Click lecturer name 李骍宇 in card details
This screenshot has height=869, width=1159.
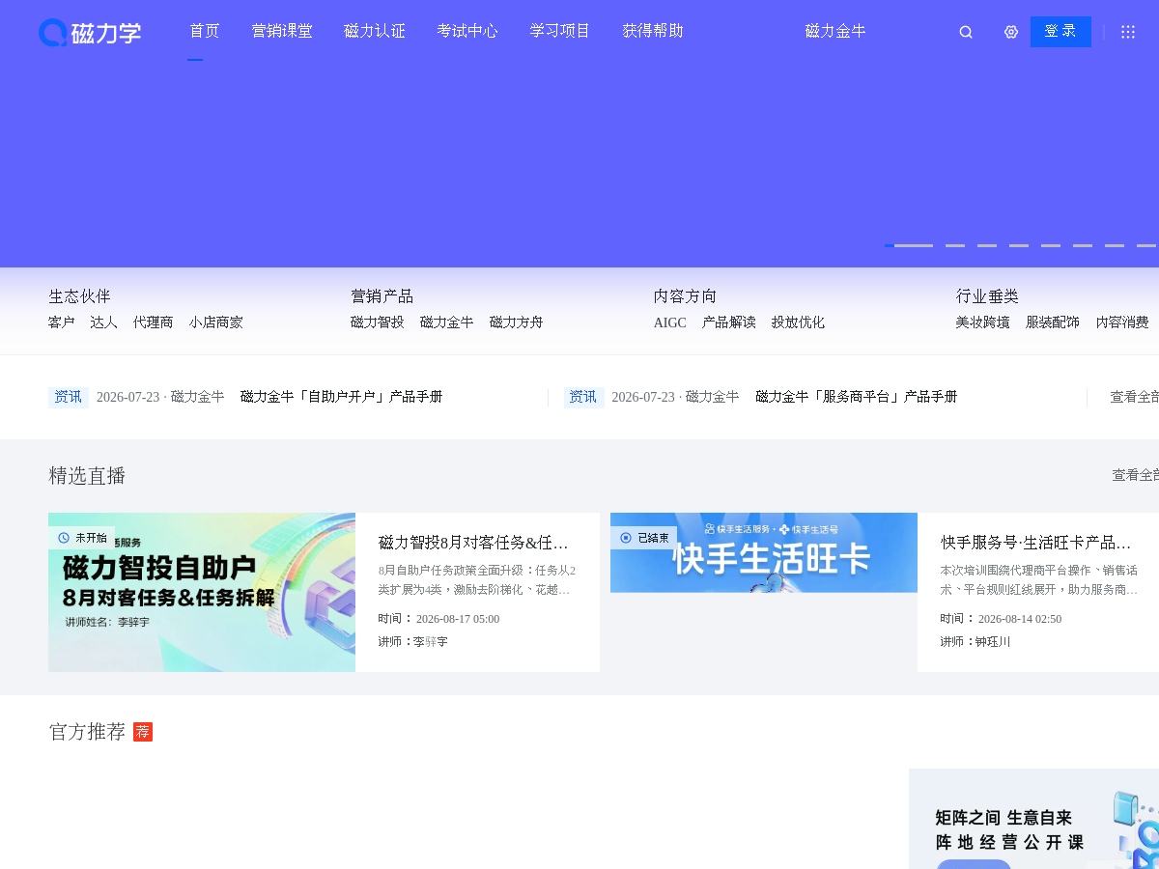pyautogui.click(x=431, y=642)
